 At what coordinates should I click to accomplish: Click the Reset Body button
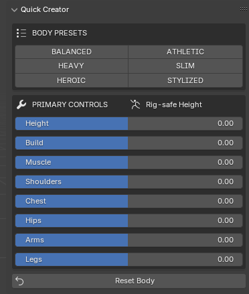click(x=129, y=281)
